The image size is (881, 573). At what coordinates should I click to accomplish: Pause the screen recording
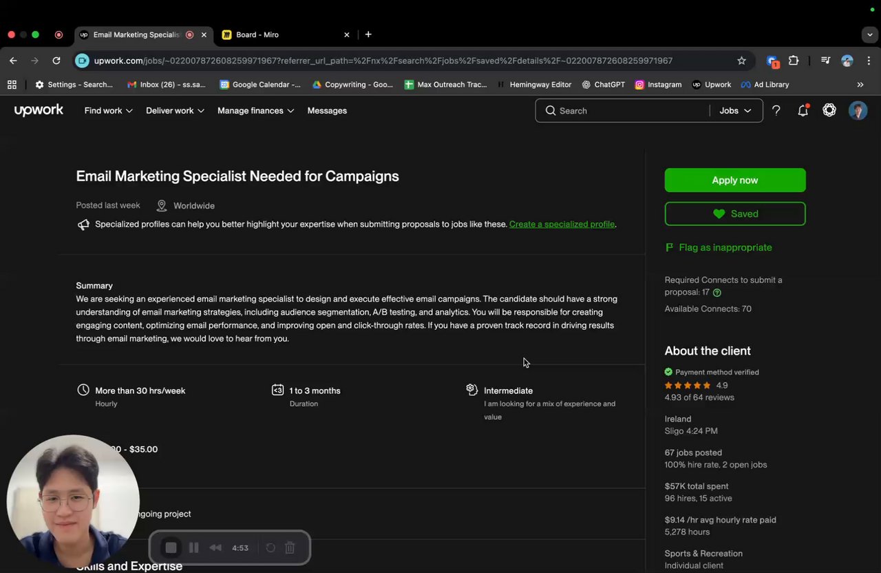(194, 548)
